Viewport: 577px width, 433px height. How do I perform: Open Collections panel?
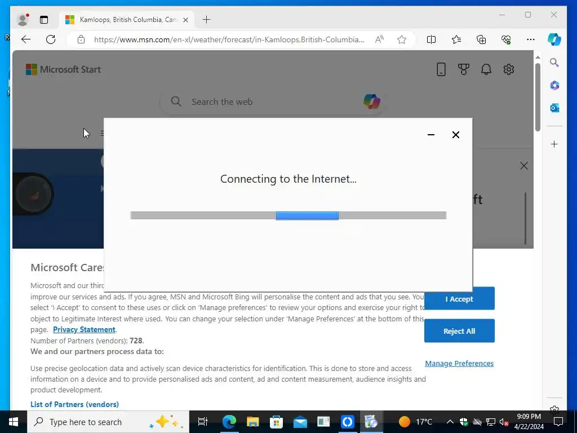click(x=481, y=39)
